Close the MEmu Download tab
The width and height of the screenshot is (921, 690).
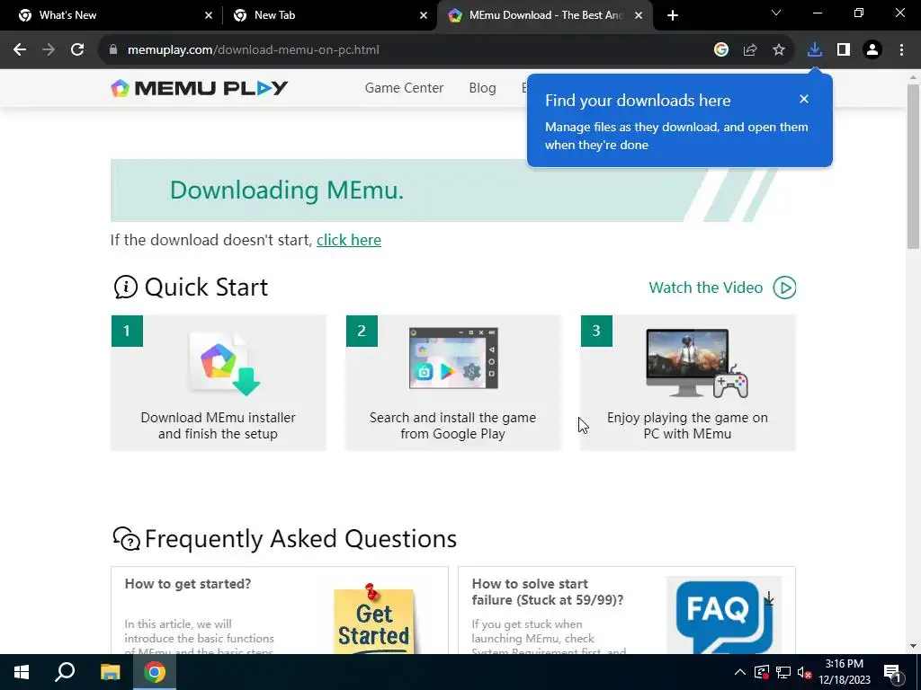coord(639,15)
